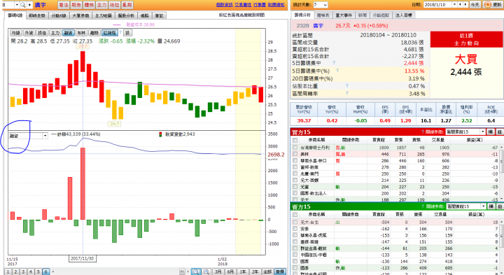Toggle the 布林 chart indicator
Screen dimensions: 504x275
(81, 33)
